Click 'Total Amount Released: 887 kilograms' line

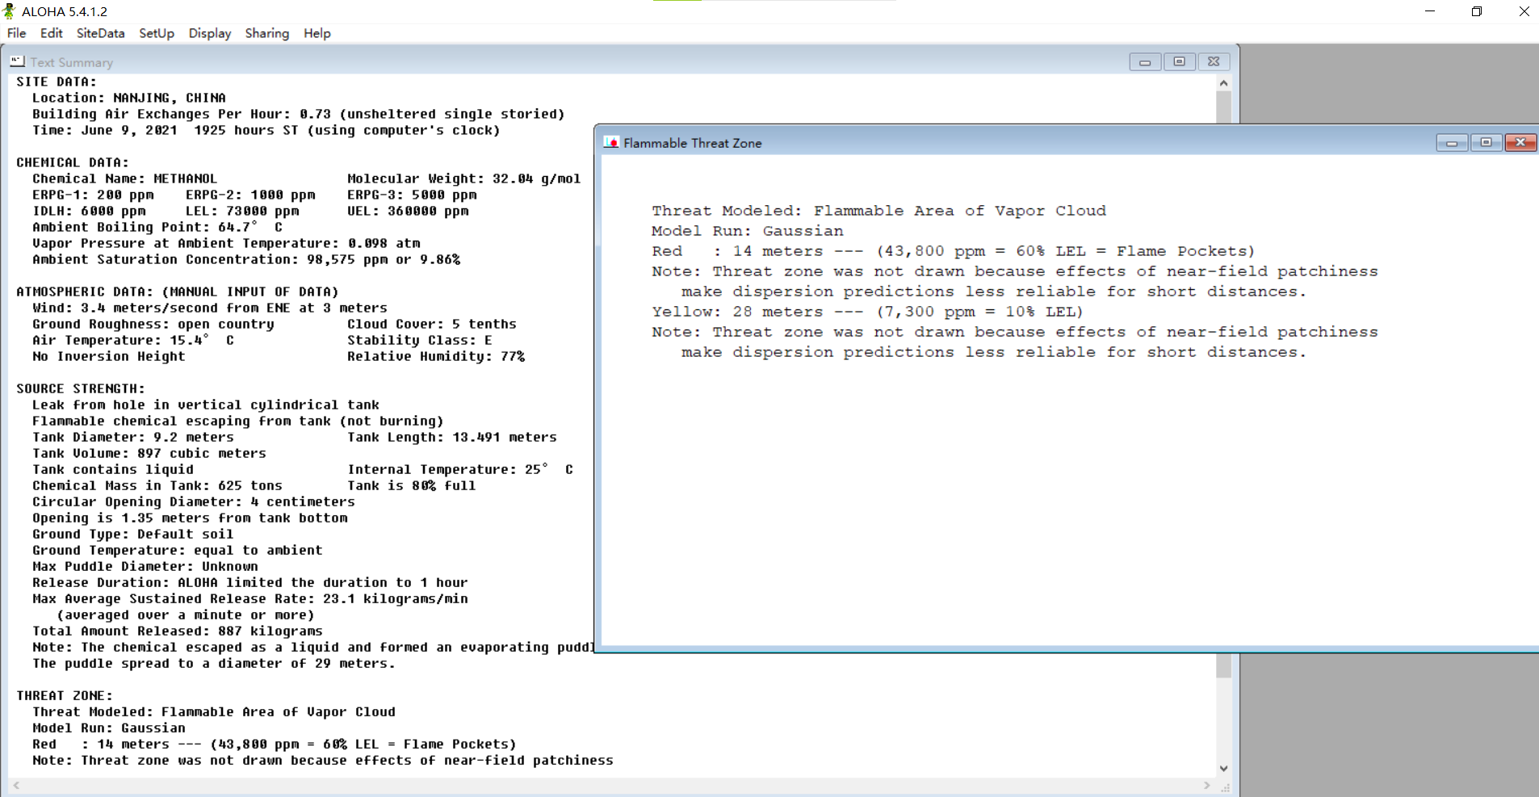point(178,631)
